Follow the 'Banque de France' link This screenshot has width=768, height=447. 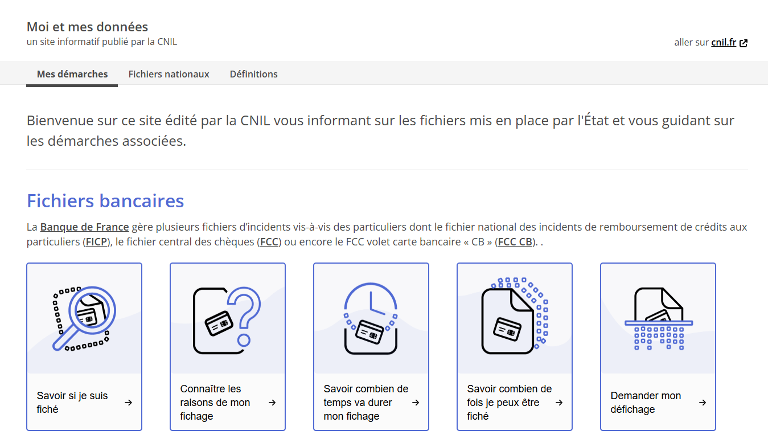pos(84,227)
